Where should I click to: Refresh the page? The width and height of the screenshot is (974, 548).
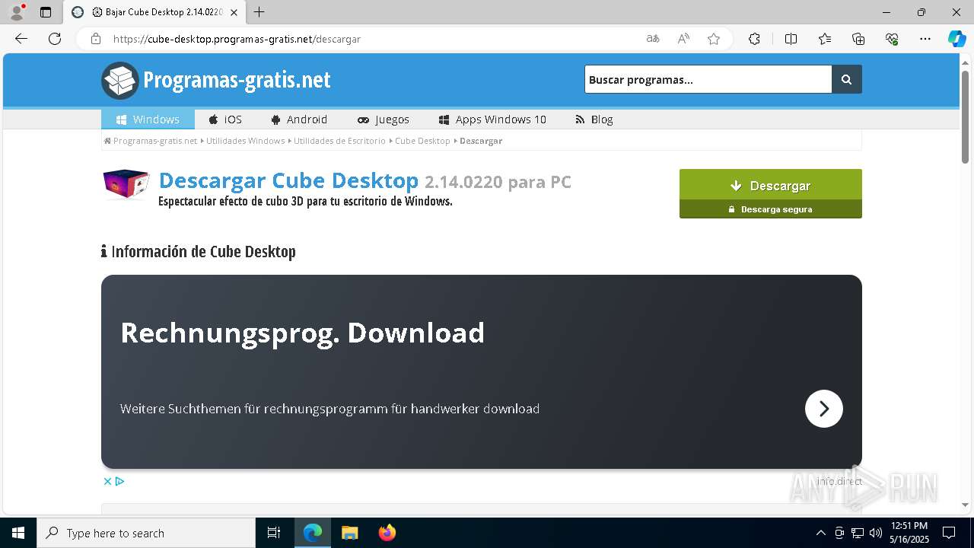[55, 39]
